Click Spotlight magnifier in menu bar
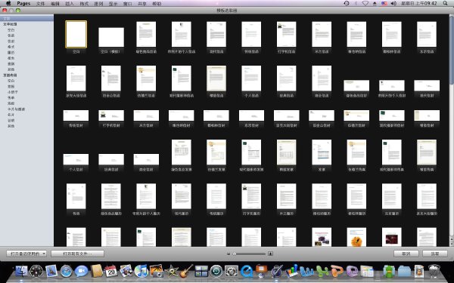 click(x=446, y=4)
